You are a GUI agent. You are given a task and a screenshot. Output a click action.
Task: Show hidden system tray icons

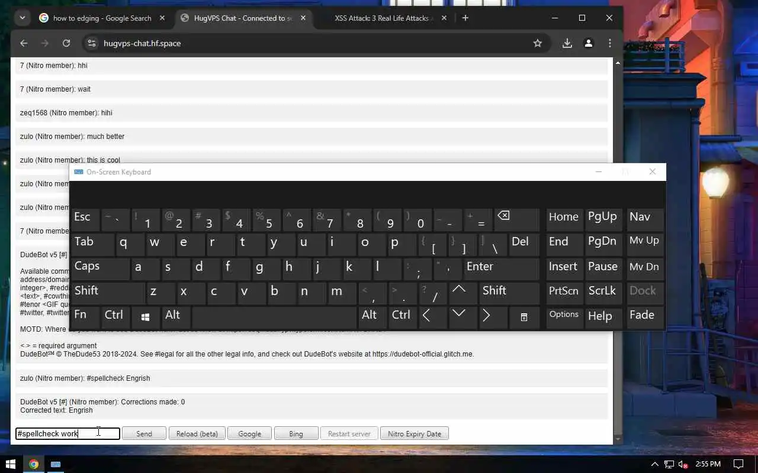click(654, 464)
